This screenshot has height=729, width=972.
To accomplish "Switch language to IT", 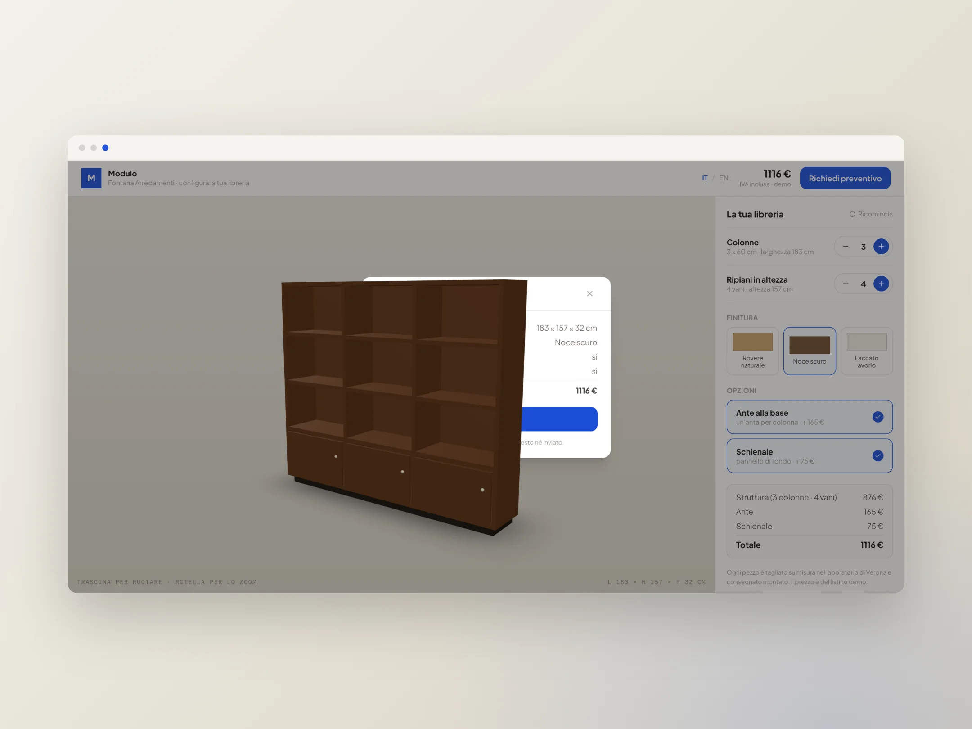I will pyautogui.click(x=705, y=178).
